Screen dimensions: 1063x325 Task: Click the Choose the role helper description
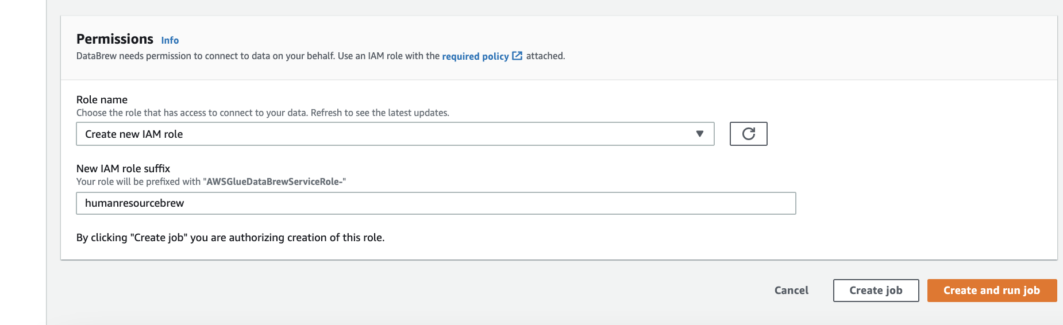tap(263, 113)
